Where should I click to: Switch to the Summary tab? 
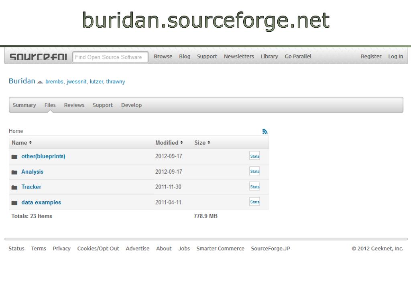pos(24,105)
